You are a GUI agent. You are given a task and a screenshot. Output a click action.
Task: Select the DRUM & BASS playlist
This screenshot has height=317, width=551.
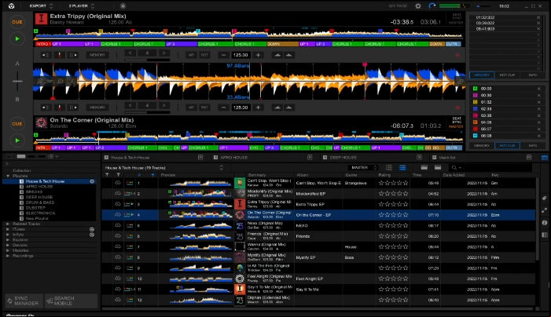tap(40, 202)
